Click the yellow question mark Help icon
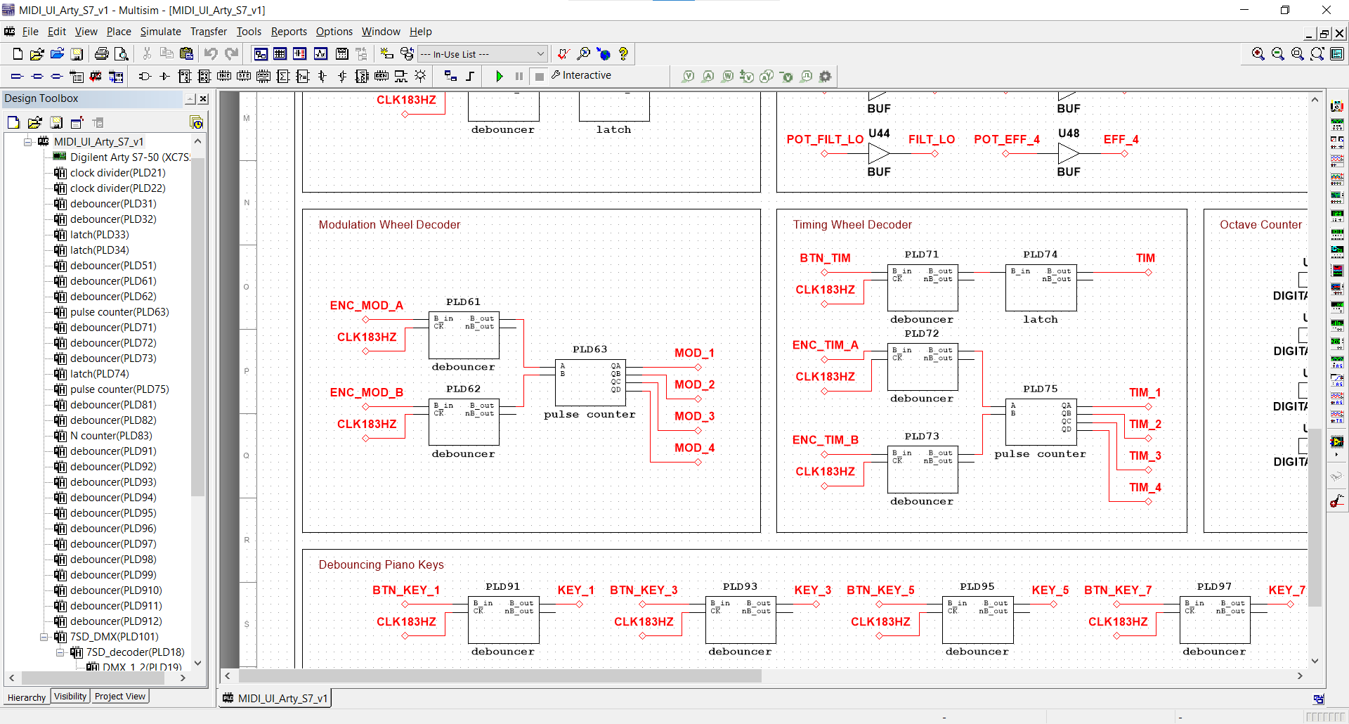The width and height of the screenshot is (1349, 724). click(x=623, y=53)
